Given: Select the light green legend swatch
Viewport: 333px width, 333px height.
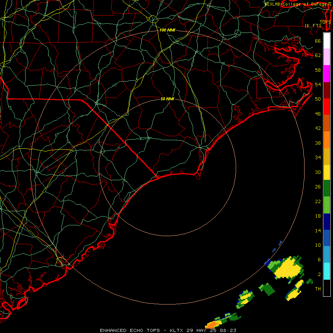Looking at the screenshot, I should pyautogui.click(x=327, y=205).
